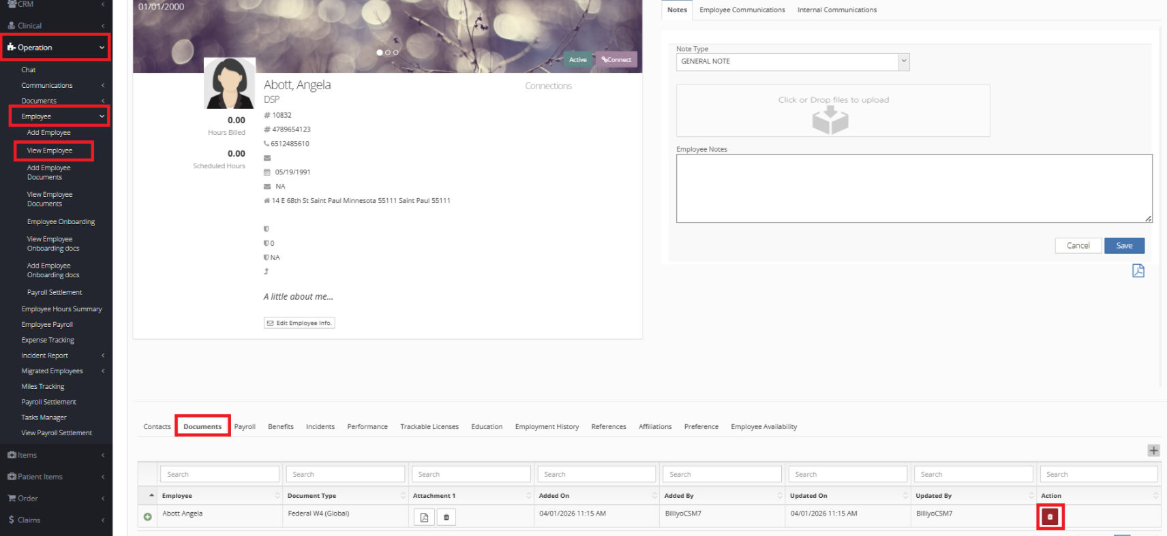Image resolution: width=1167 pixels, height=536 pixels.
Task: Click the Employee Notes text area
Action: [x=913, y=188]
